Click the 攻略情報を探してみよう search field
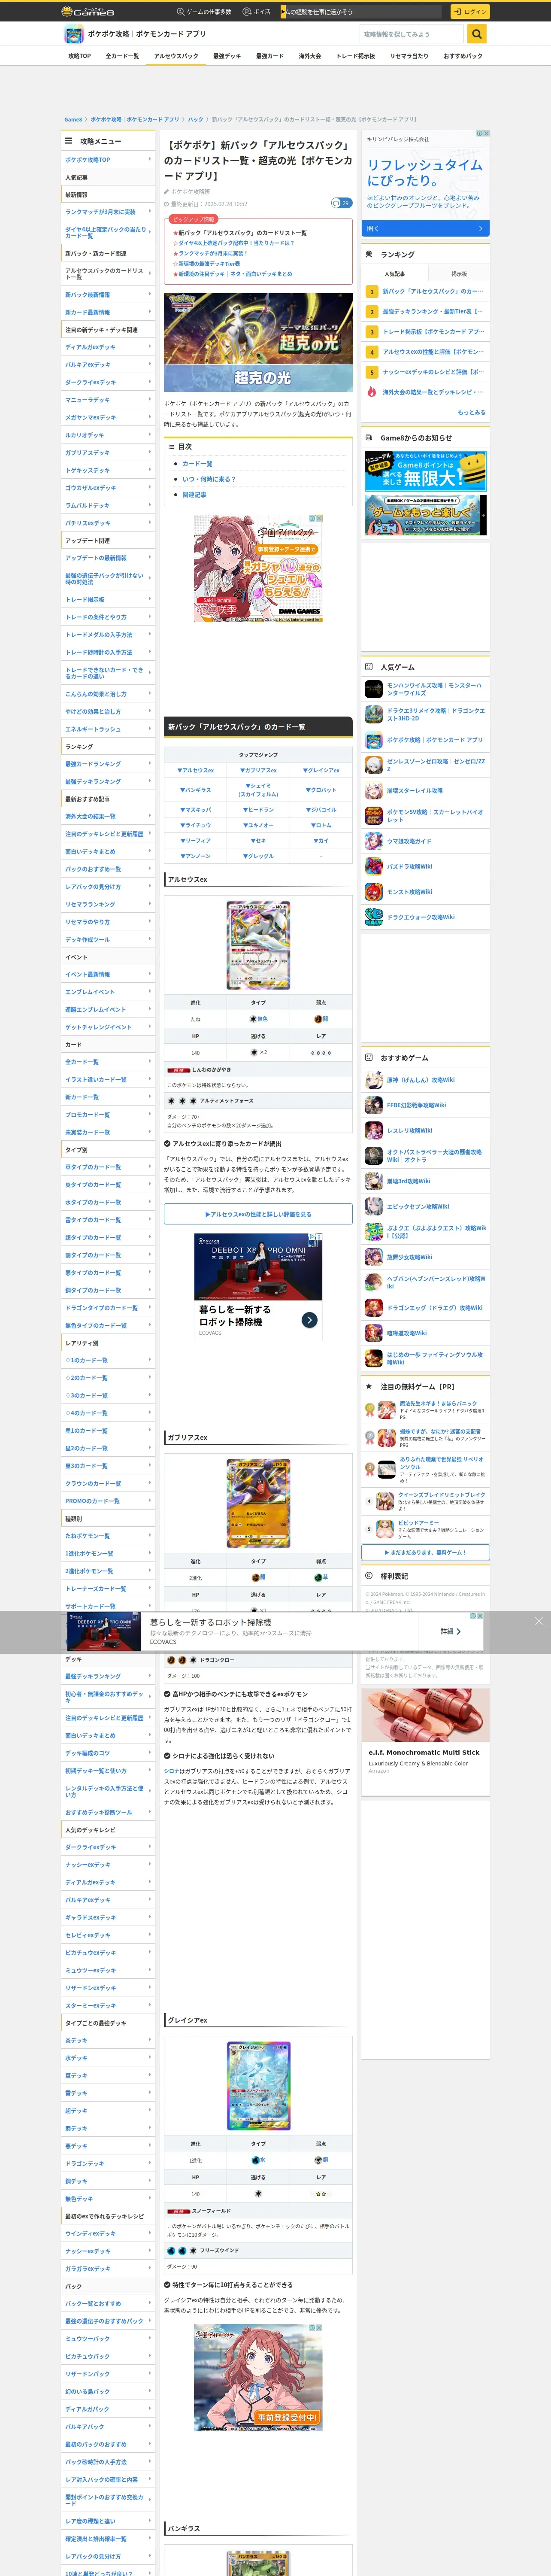This screenshot has height=2576, width=551. pyautogui.click(x=412, y=34)
